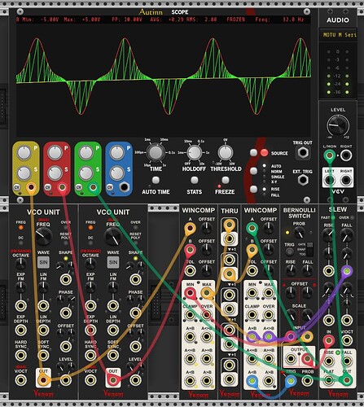
Task: Click the Bernoulli TRIG input jack
Action: tap(291, 381)
